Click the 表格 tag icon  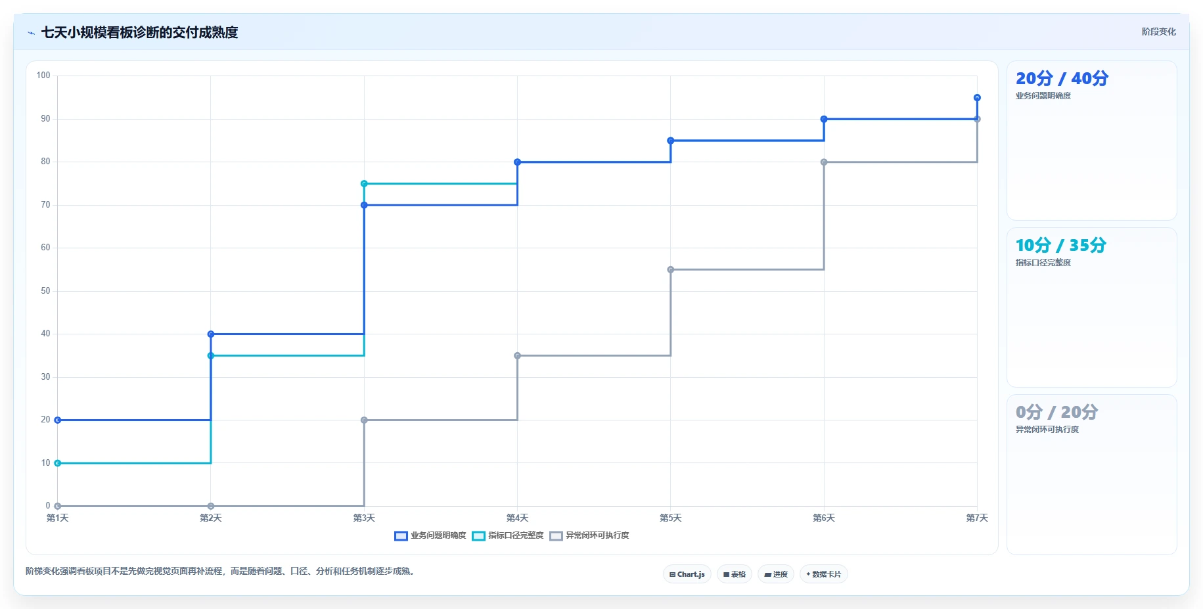tap(726, 574)
